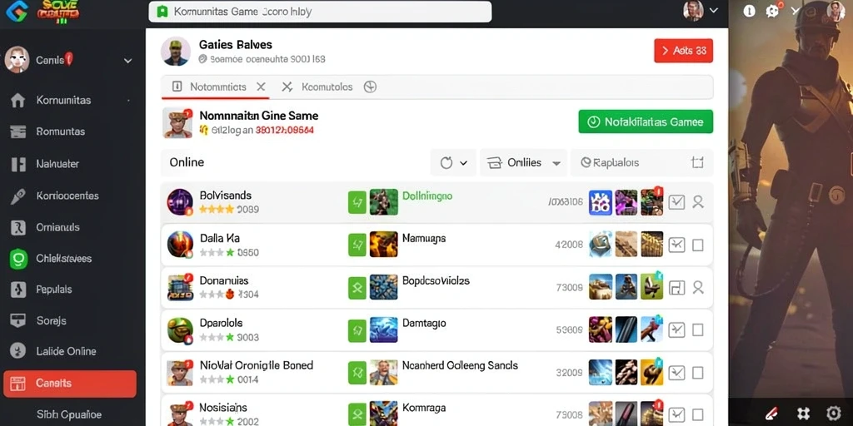
Task: Open Sibh Opualioe at sidebar bottom
Action: tap(69, 414)
